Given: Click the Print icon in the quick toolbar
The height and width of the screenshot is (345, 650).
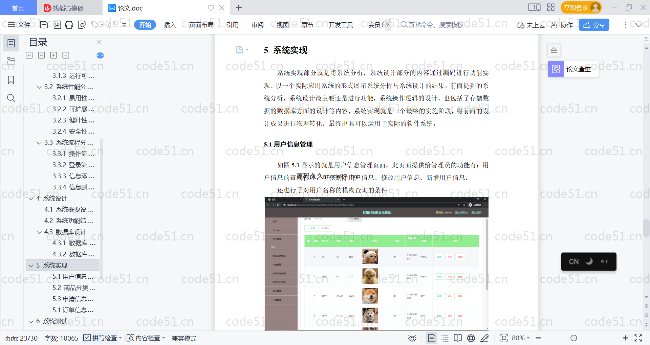Looking at the screenshot, I should coord(69,25).
